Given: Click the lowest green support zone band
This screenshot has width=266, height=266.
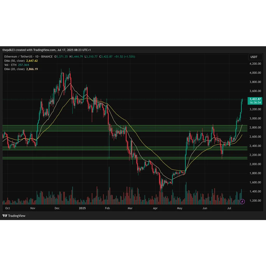Looking at the screenshot, I should click(125, 158).
